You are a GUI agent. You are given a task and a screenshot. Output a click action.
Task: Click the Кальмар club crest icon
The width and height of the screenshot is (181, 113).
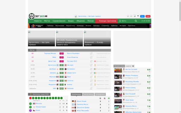[x=65, y=88]
